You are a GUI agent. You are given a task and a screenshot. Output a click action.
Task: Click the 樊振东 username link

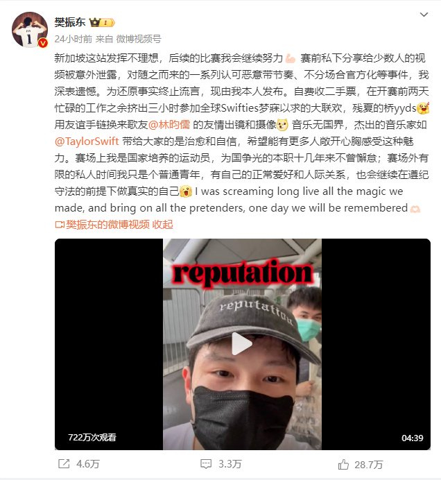tap(70, 22)
